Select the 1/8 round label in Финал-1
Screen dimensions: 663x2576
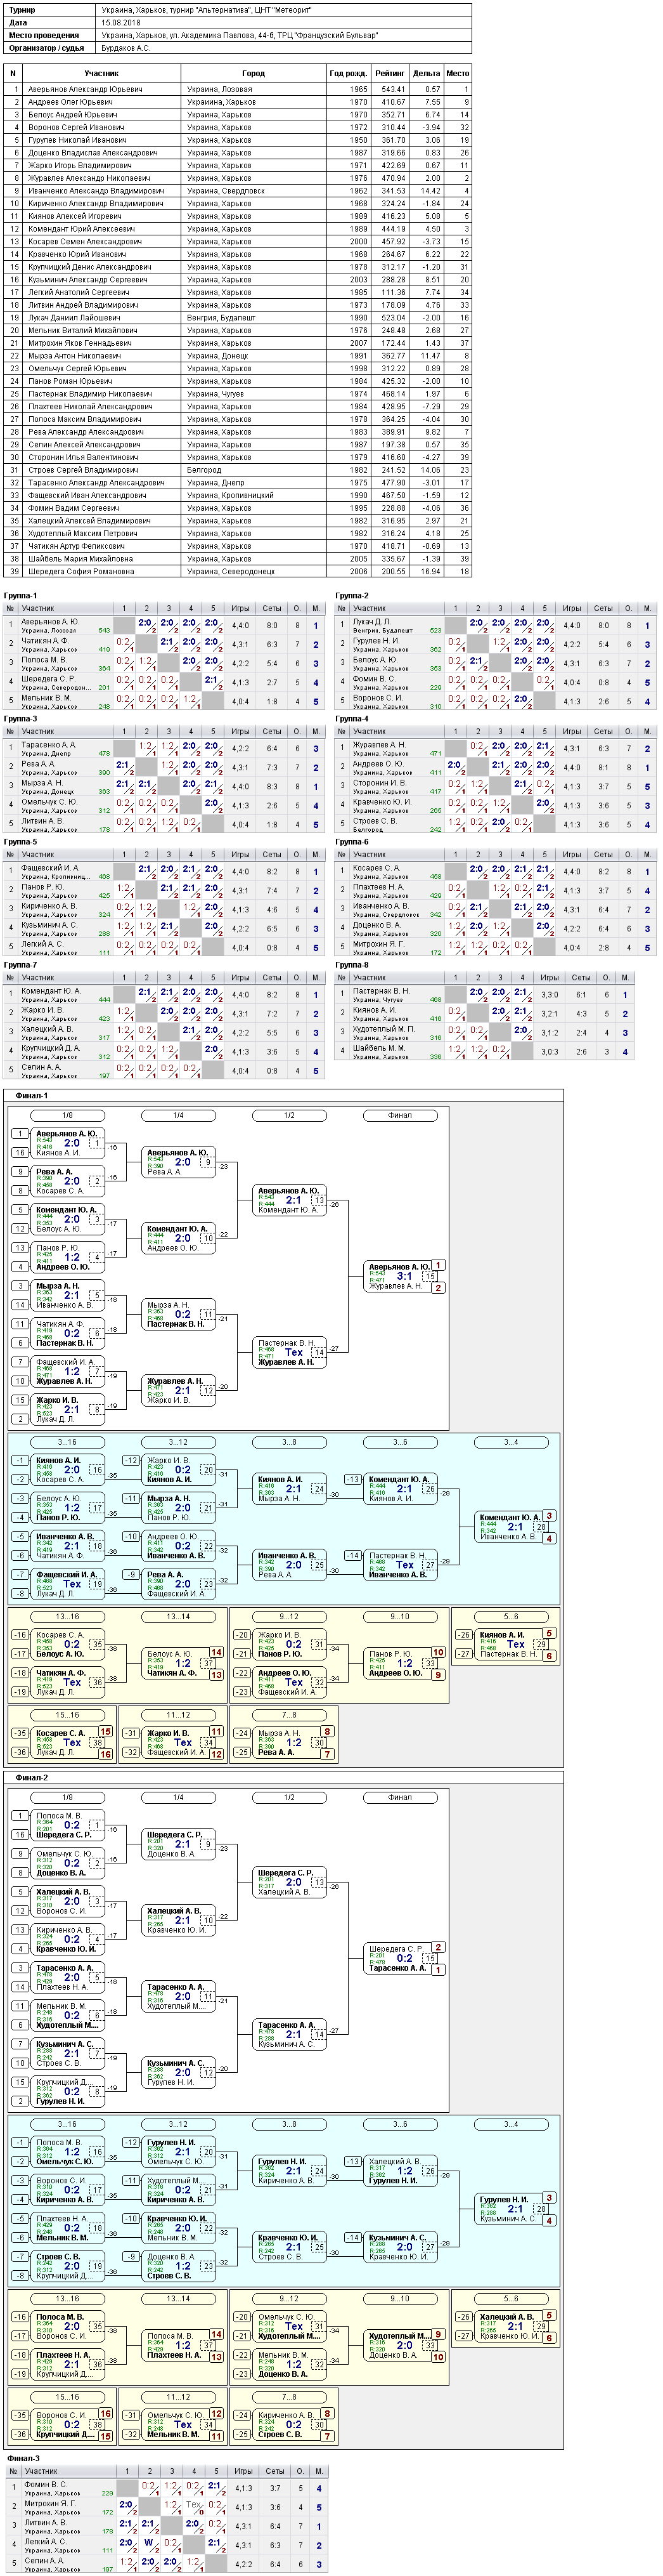pyautogui.click(x=67, y=1115)
